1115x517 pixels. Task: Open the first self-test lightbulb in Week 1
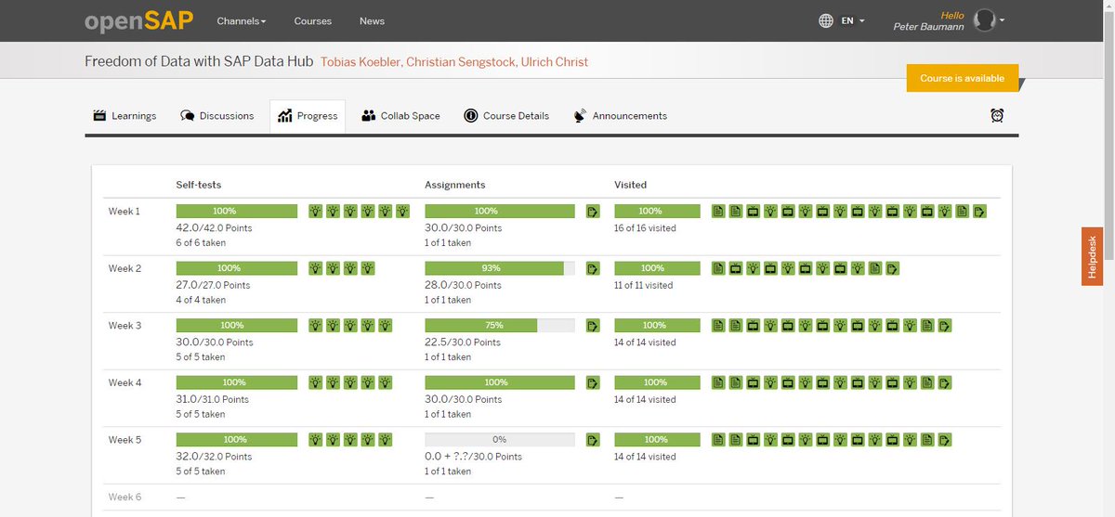[315, 212]
